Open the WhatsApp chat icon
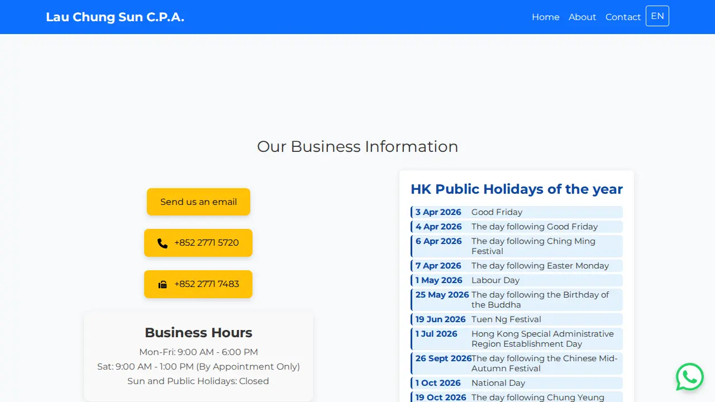 coord(690,377)
